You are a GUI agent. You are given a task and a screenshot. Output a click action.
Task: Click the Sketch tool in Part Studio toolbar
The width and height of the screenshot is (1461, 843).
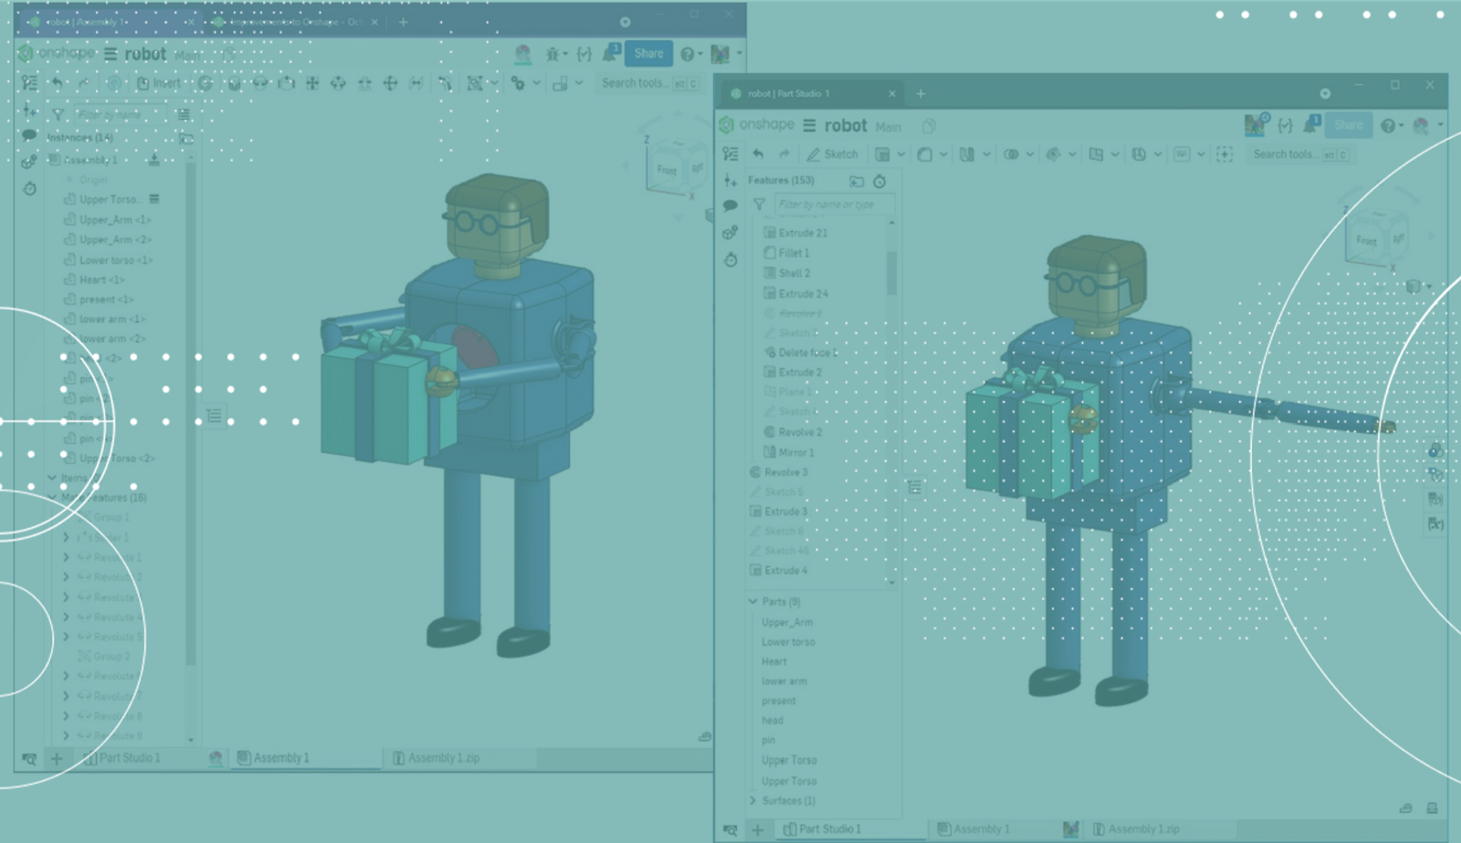[x=832, y=154]
